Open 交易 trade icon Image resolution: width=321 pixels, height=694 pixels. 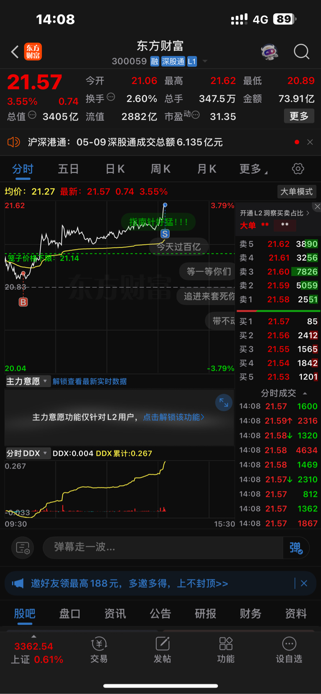pos(99,650)
